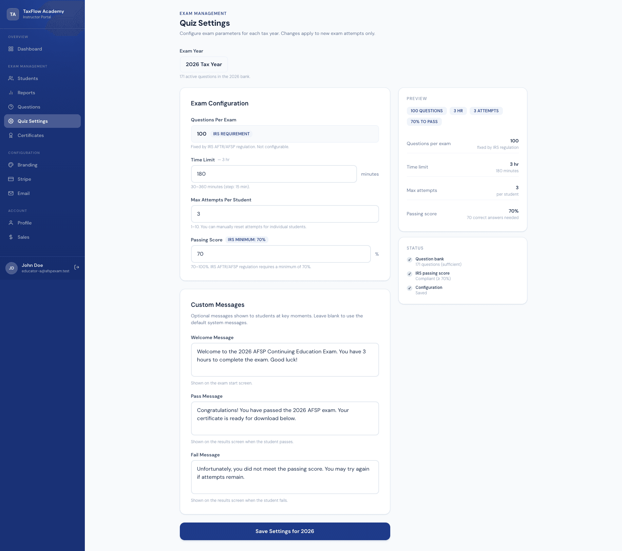
Task: Click the Email envelope icon
Action: click(x=11, y=193)
